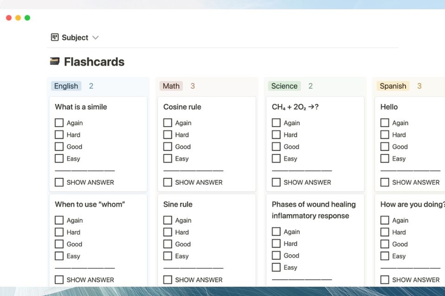Click the Flashcards card-box page icon
The image size is (445, 296).
click(55, 61)
